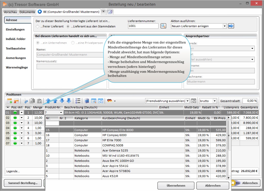The height and width of the screenshot is (191, 264).
Task: Click the renumber positions list icon
Action: tap(78, 101)
